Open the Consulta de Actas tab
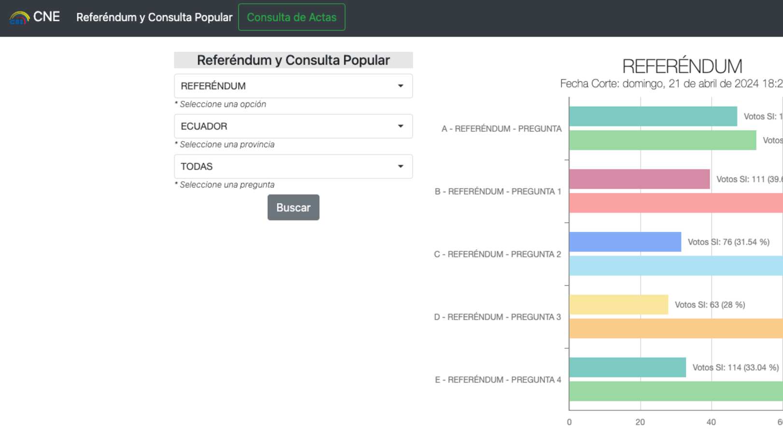783x440 pixels. coord(291,17)
